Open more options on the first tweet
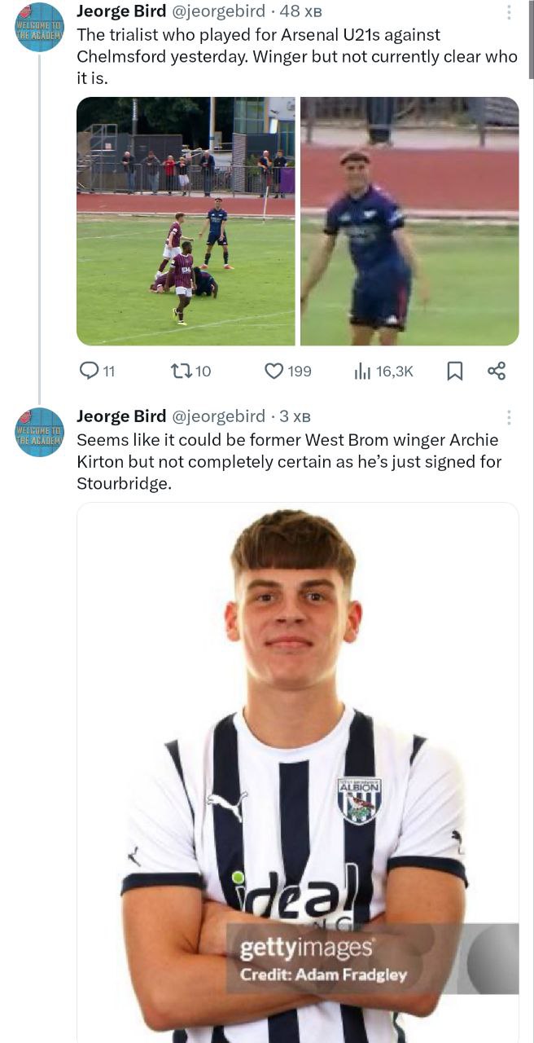The width and height of the screenshot is (534, 1043). click(510, 12)
